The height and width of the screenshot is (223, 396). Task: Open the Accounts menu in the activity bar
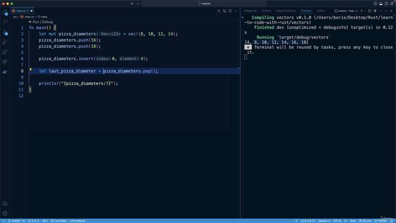coord(5,204)
